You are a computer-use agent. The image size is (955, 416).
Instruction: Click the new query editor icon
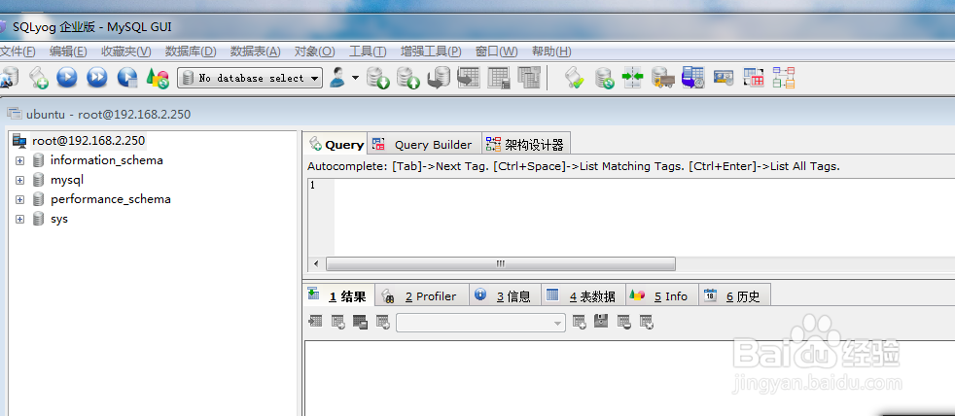[x=38, y=78]
